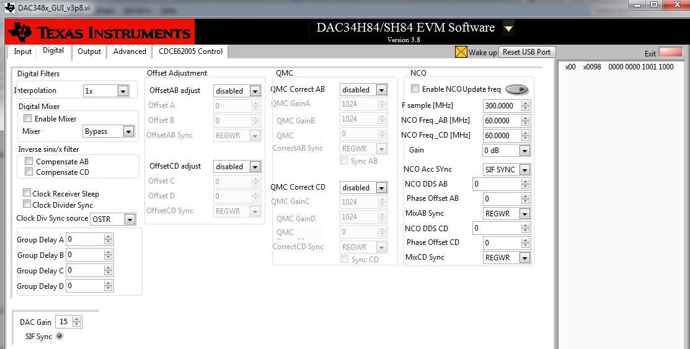Click the red Exit button
Screen dimensions: 690x349
click(670, 52)
